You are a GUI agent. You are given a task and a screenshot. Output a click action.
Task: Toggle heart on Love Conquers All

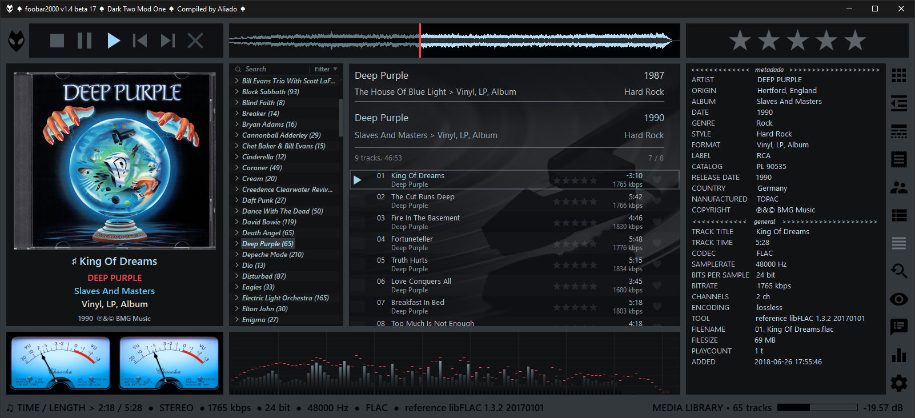[657, 286]
